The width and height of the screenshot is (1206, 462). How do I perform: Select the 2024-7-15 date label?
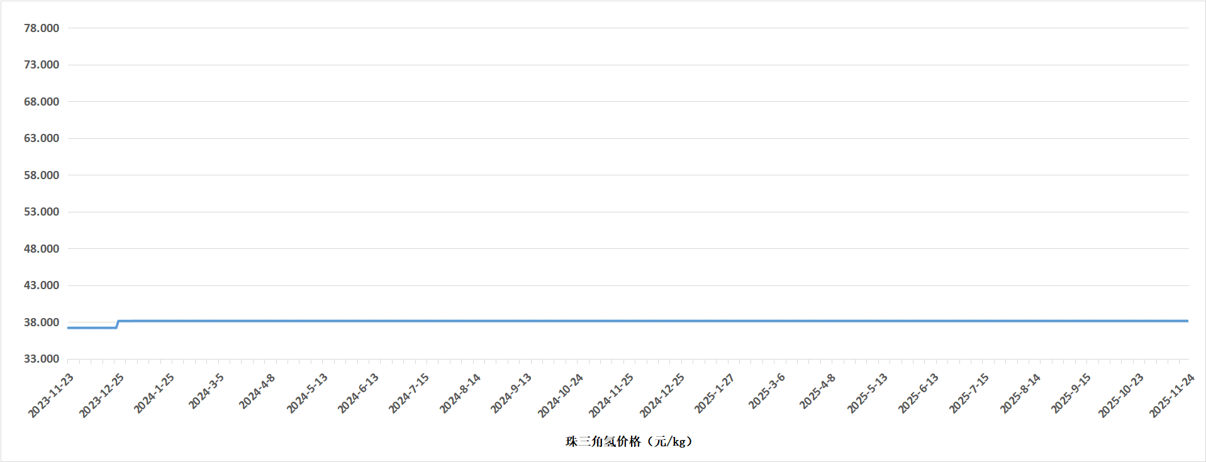click(408, 393)
